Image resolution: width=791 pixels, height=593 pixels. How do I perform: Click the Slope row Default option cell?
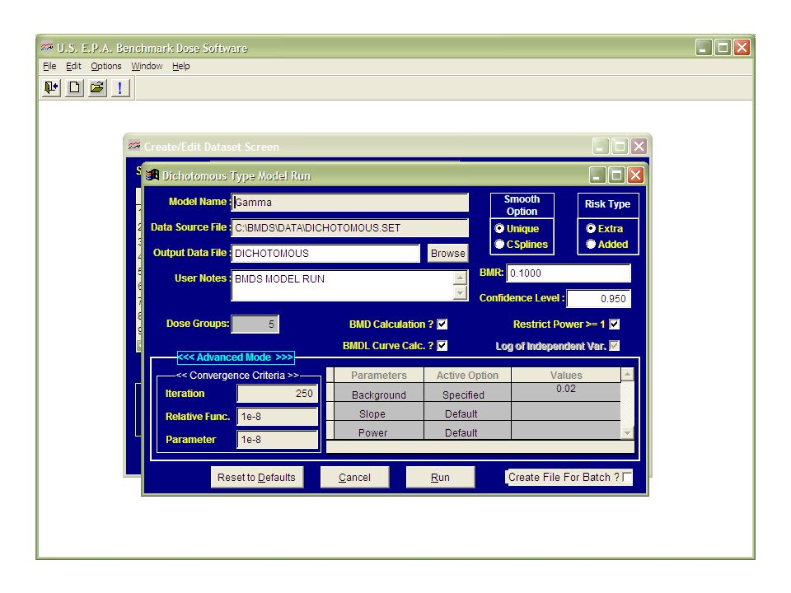tap(468, 412)
